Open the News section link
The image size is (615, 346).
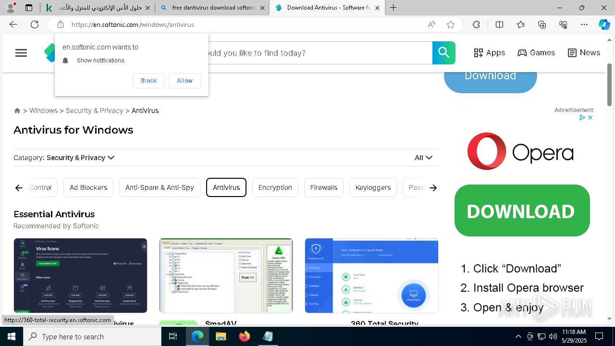pos(584,53)
